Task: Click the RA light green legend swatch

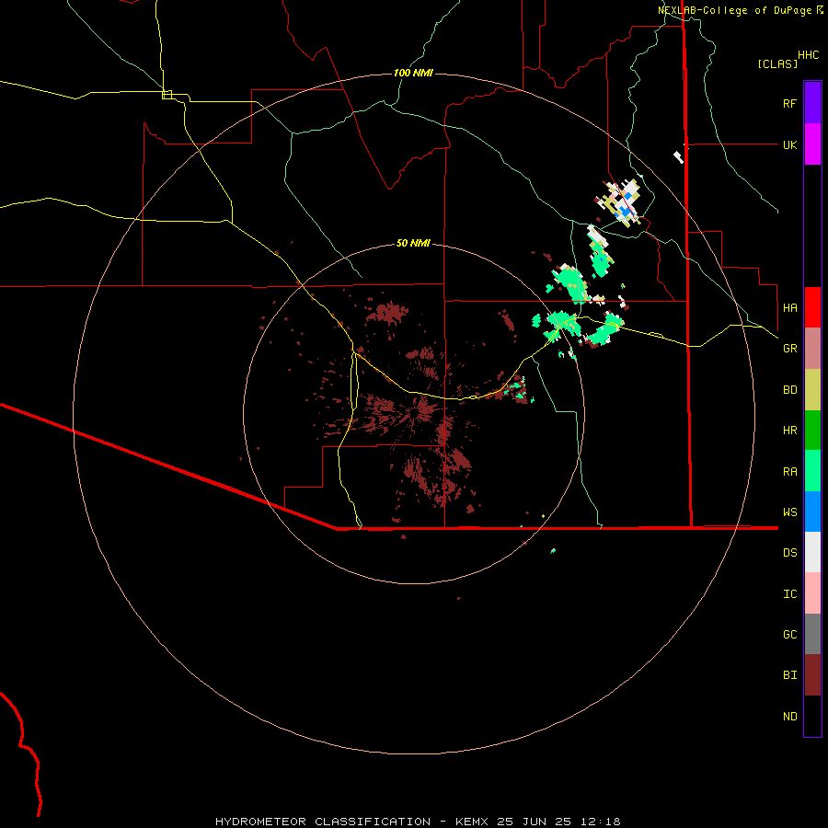Action: pyautogui.click(x=812, y=471)
